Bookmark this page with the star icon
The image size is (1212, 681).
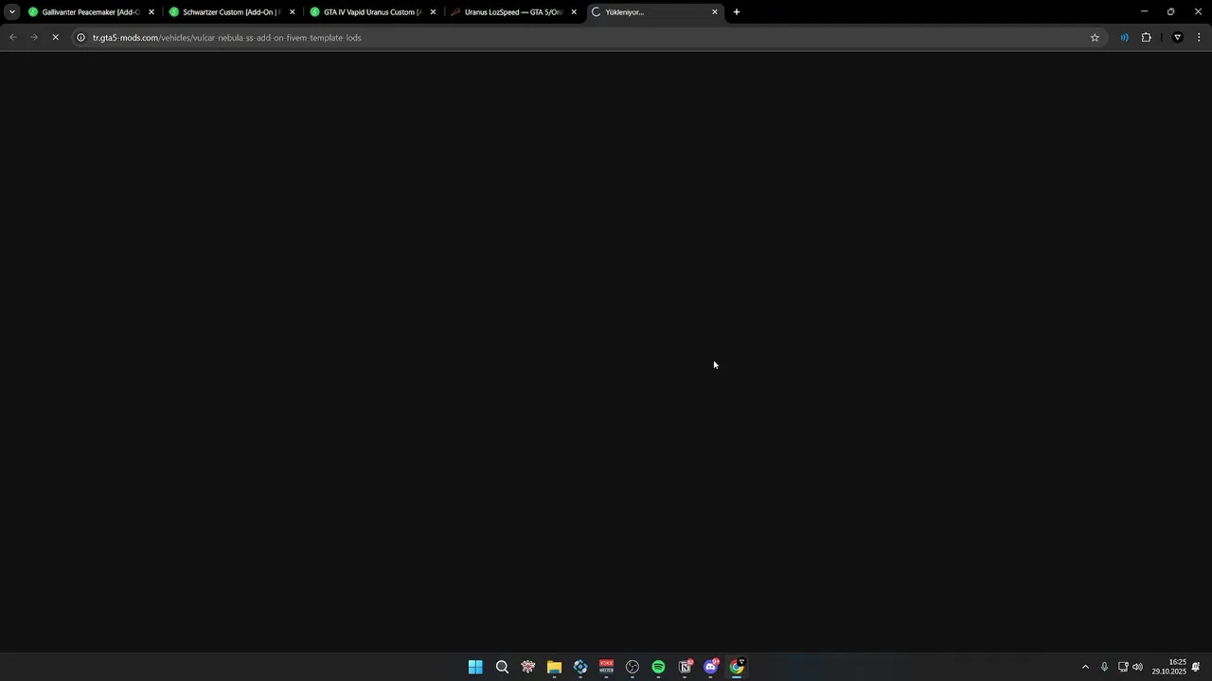tap(1095, 38)
